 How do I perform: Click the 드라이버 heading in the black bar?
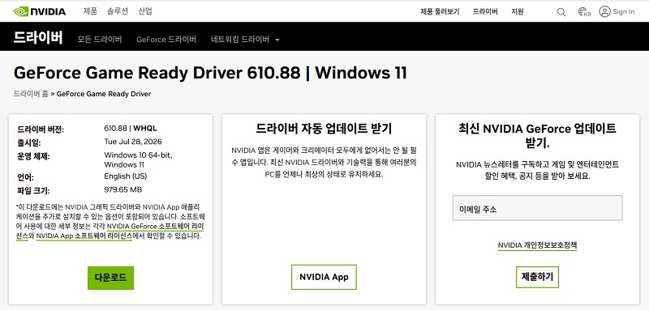coord(38,37)
